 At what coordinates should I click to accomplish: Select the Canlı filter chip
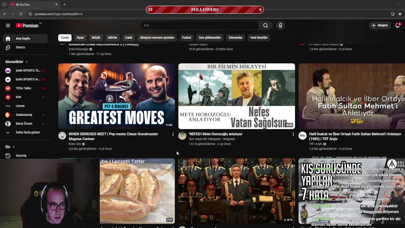click(x=128, y=37)
